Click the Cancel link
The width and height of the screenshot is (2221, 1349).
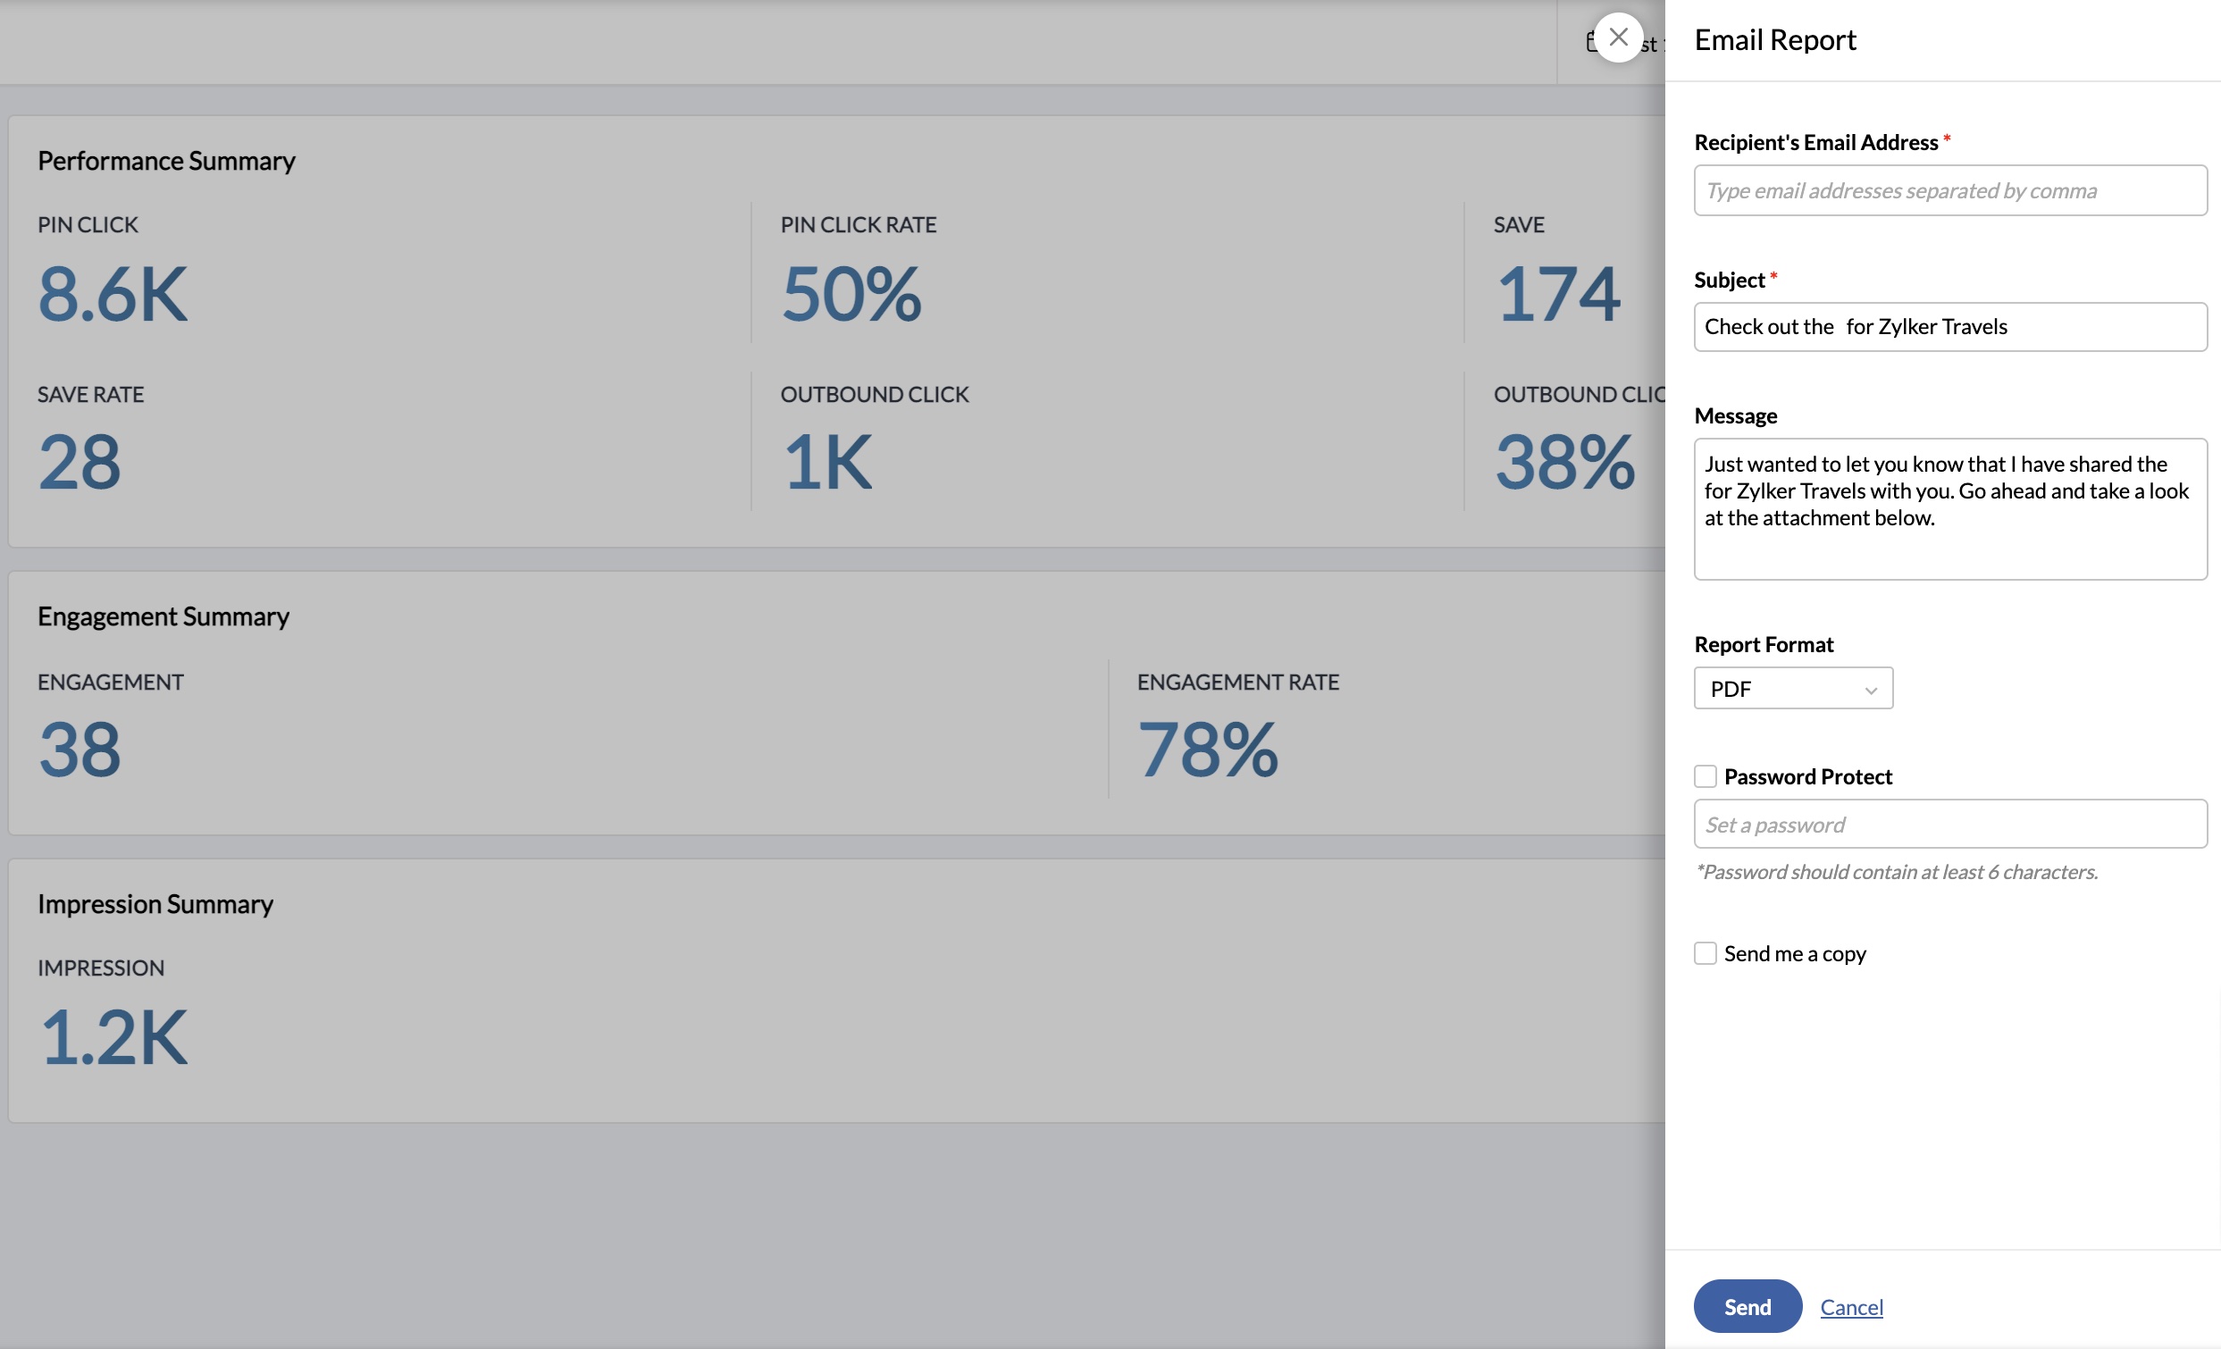[1850, 1307]
